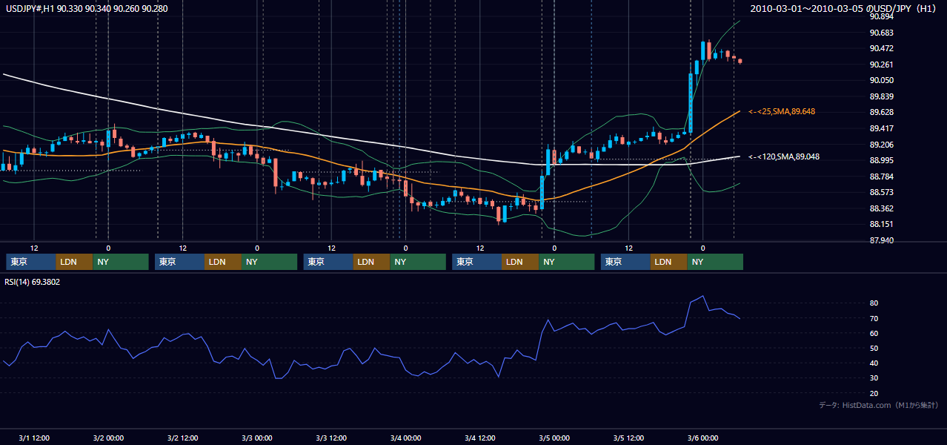
Task: Click the 87.940 price axis label
Action: 881,240
